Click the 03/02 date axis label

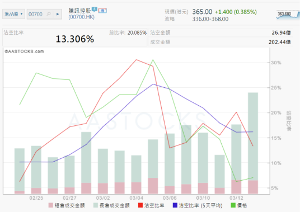103,198
